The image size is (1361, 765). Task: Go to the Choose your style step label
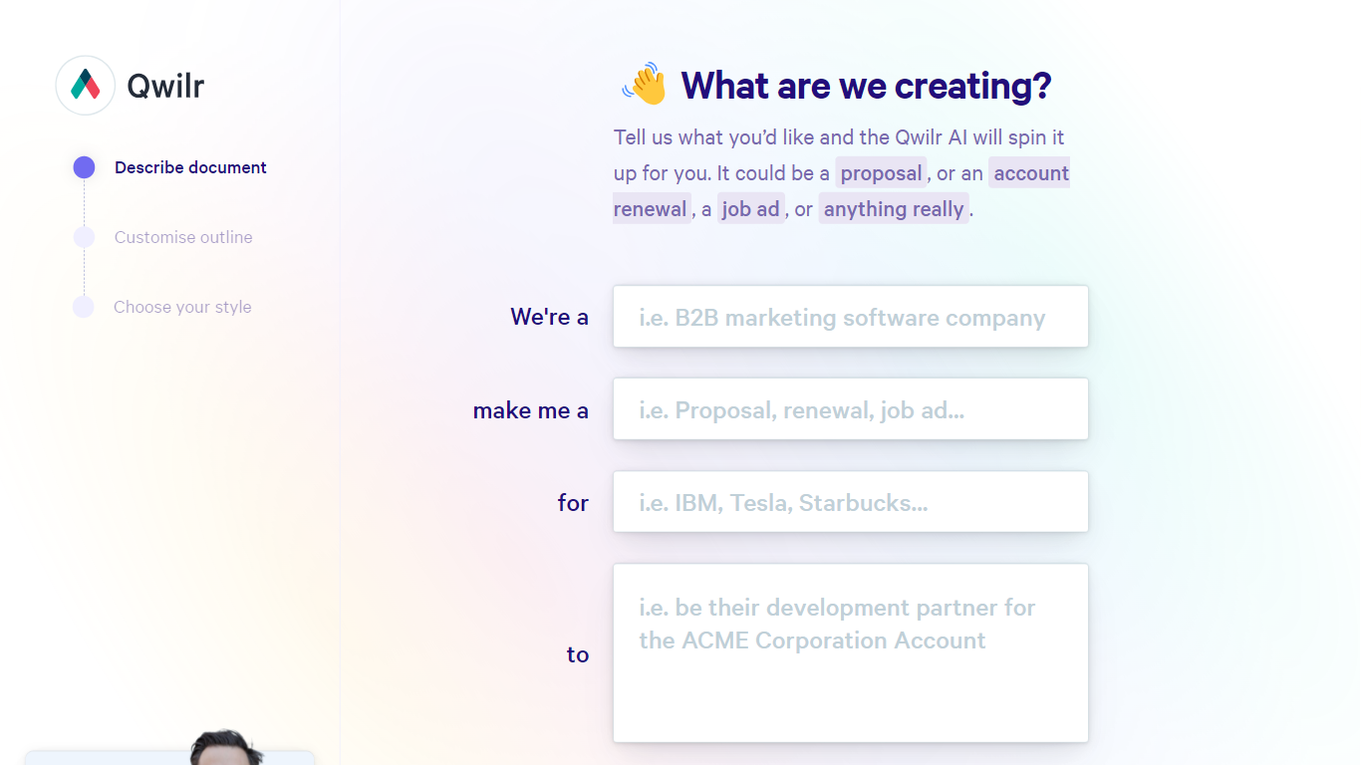[182, 307]
